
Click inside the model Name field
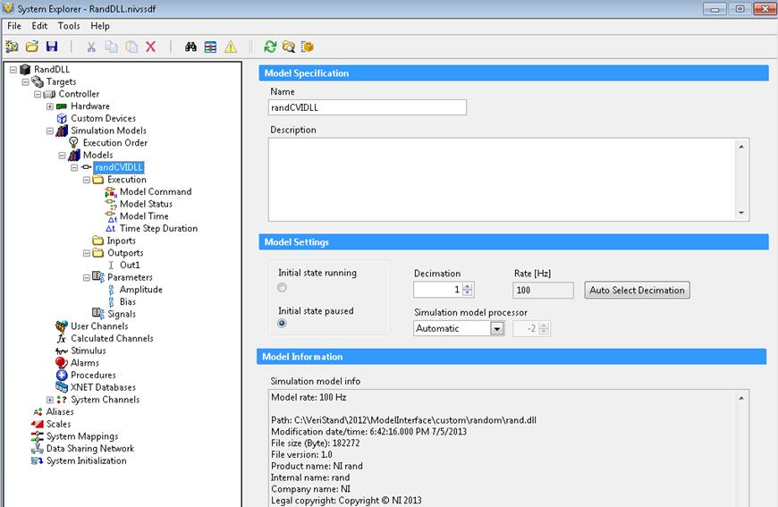tap(368, 107)
